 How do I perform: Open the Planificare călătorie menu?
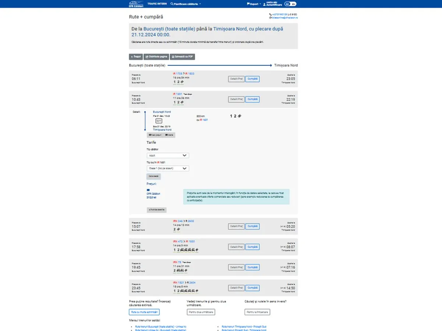tap(186, 4)
